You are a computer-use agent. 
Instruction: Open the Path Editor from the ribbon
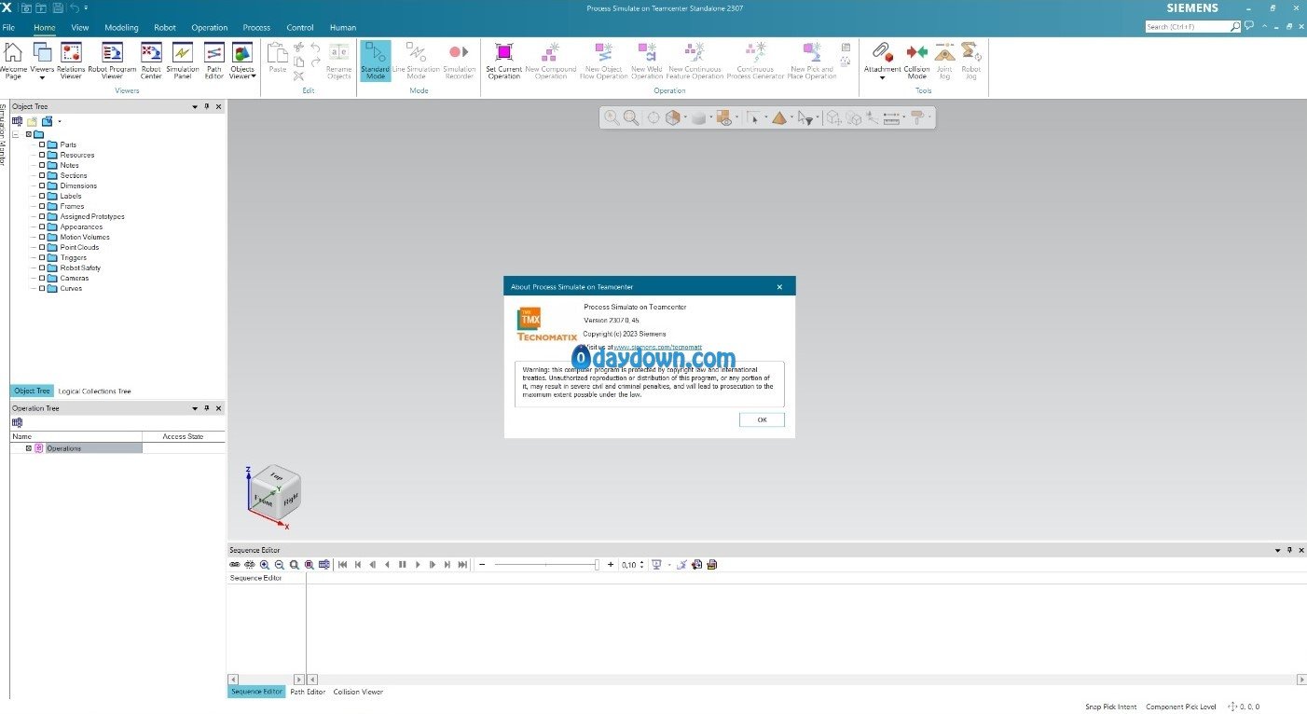click(x=214, y=61)
